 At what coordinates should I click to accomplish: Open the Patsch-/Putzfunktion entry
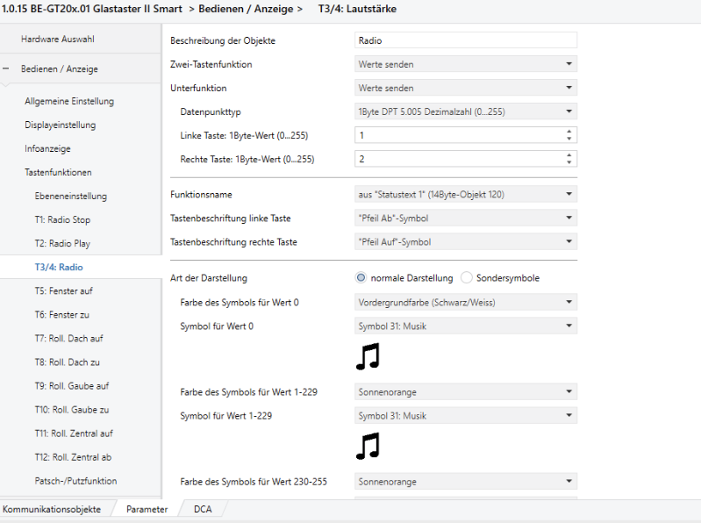pyautogui.click(x=75, y=481)
